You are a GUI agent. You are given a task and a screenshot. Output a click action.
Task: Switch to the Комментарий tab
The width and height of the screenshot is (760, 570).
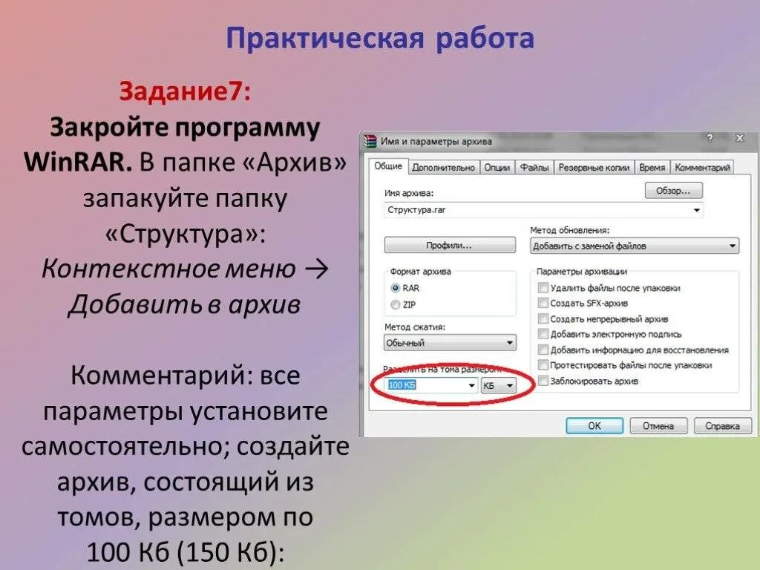(702, 168)
